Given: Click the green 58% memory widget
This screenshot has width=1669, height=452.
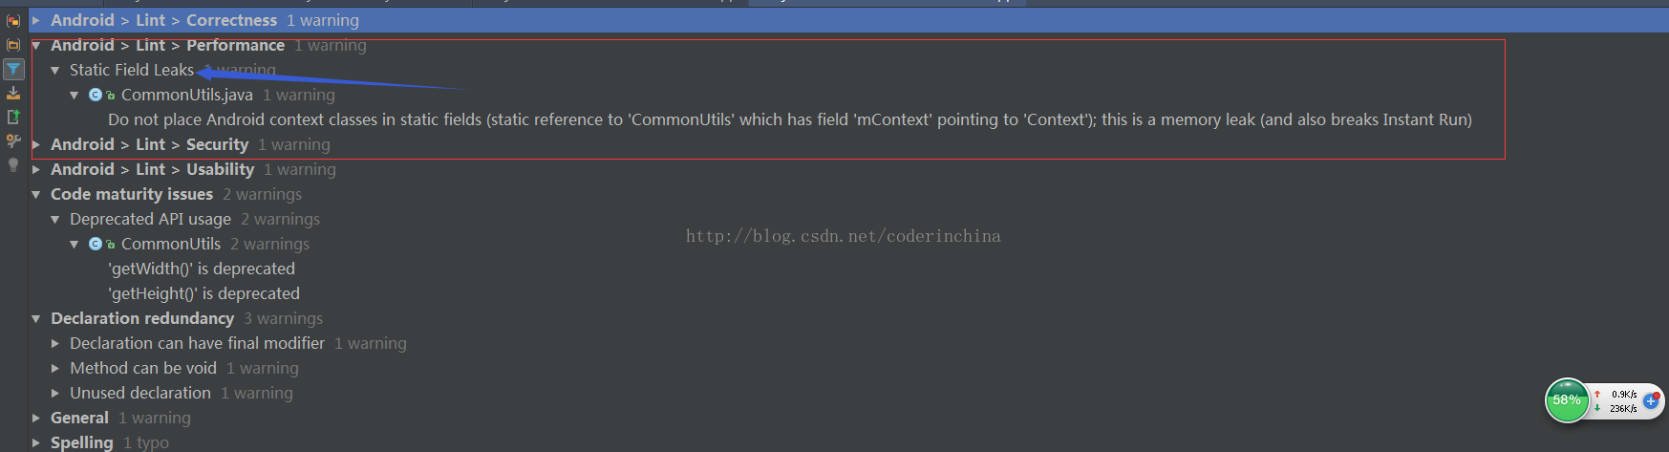Looking at the screenshot, I should click(x=1567, y=400).
